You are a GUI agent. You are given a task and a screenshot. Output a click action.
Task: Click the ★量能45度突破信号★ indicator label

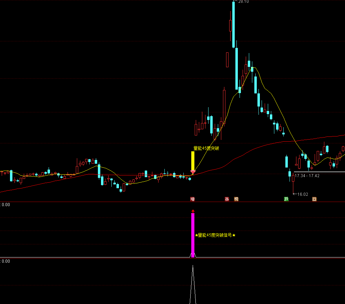coord(215,235)
